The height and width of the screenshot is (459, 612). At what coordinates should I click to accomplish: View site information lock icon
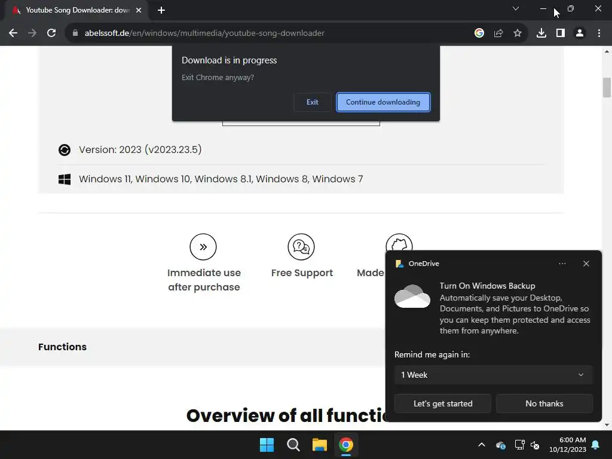pos(75,33)
